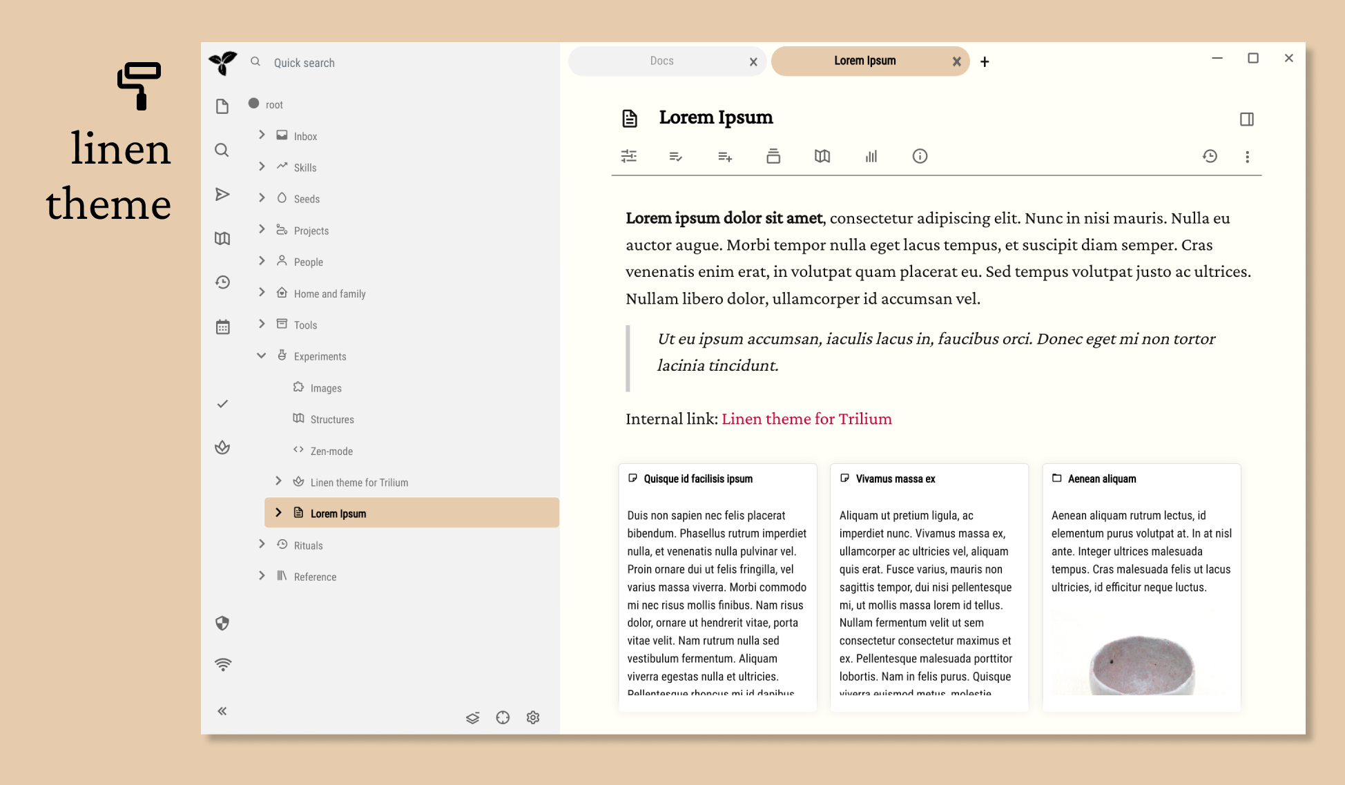Image resolution: width=1345 pixels, height=785 pixels.
Task: Open the note map ribbon icon
Action: [x=822, y=157]
